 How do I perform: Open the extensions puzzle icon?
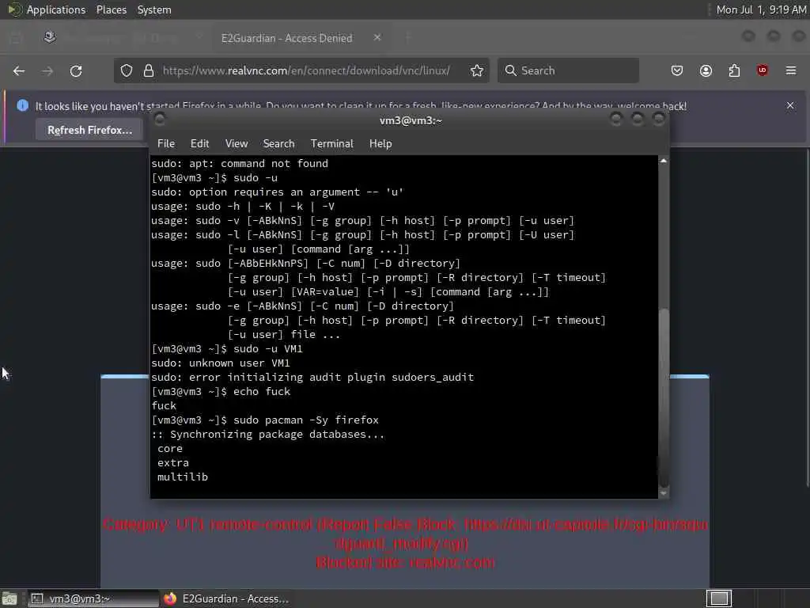pyautogui.click(x=734, y=70)
